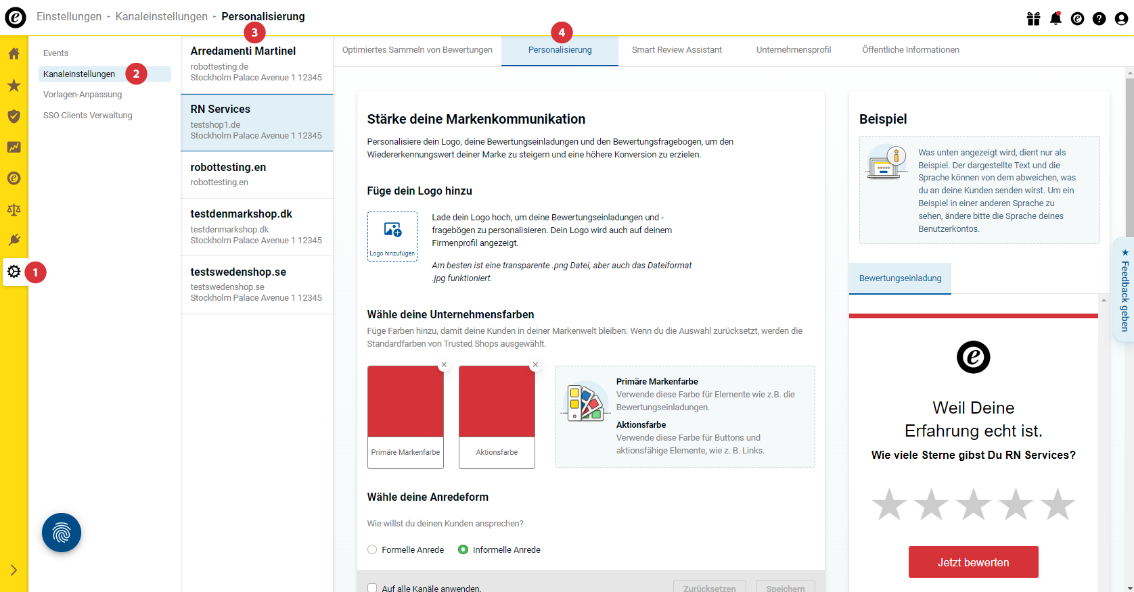Open the user account profile menu

coord(1121,18)
